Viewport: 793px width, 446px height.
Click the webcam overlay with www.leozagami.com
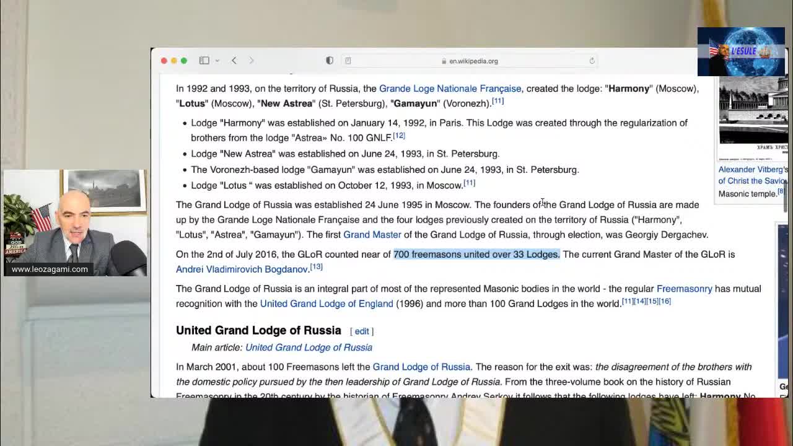[x=74, y=222]
